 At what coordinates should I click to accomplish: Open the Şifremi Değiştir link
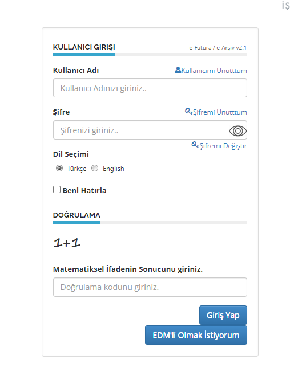click(223, 146)
